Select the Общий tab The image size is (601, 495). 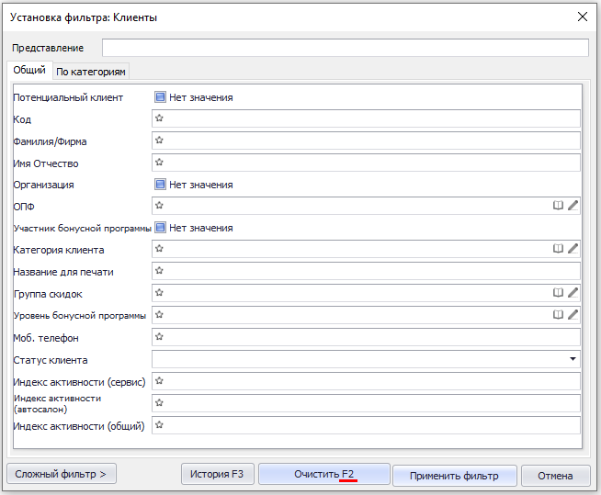[29, 71]
